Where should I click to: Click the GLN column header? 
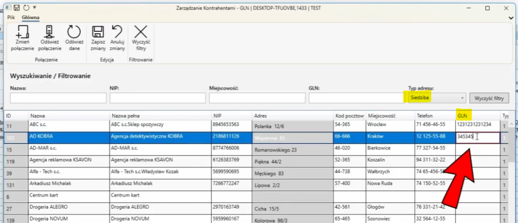pos(478,115)
